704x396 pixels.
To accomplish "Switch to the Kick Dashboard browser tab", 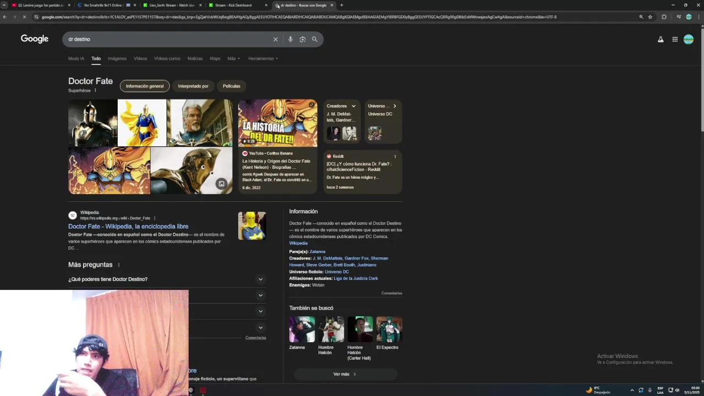I will click(x=233, y=5).
